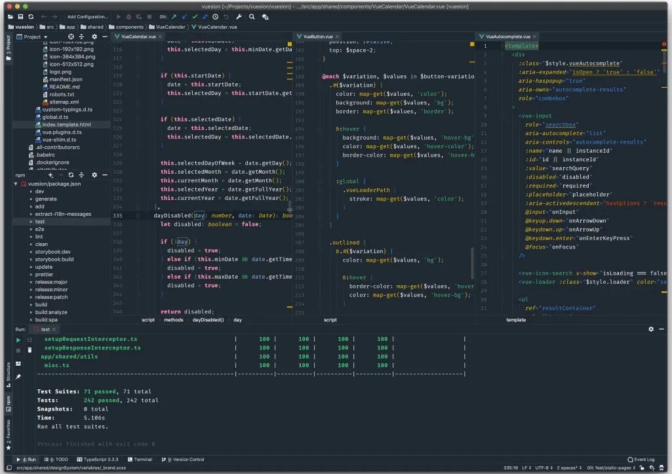This screenshot has height=474, width=672.
Task: Open TypeScript 3.3.3 tool tab
Action: point(98,460)
